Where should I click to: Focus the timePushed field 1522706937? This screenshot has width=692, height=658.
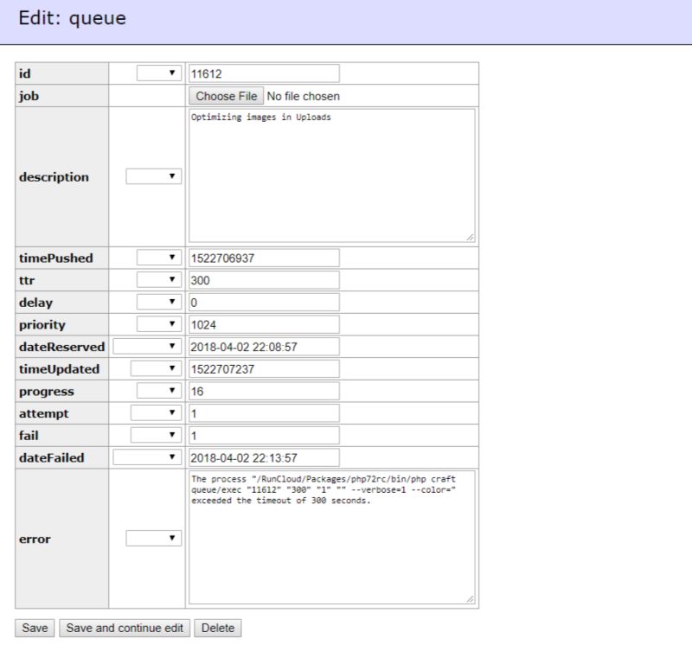265,258
